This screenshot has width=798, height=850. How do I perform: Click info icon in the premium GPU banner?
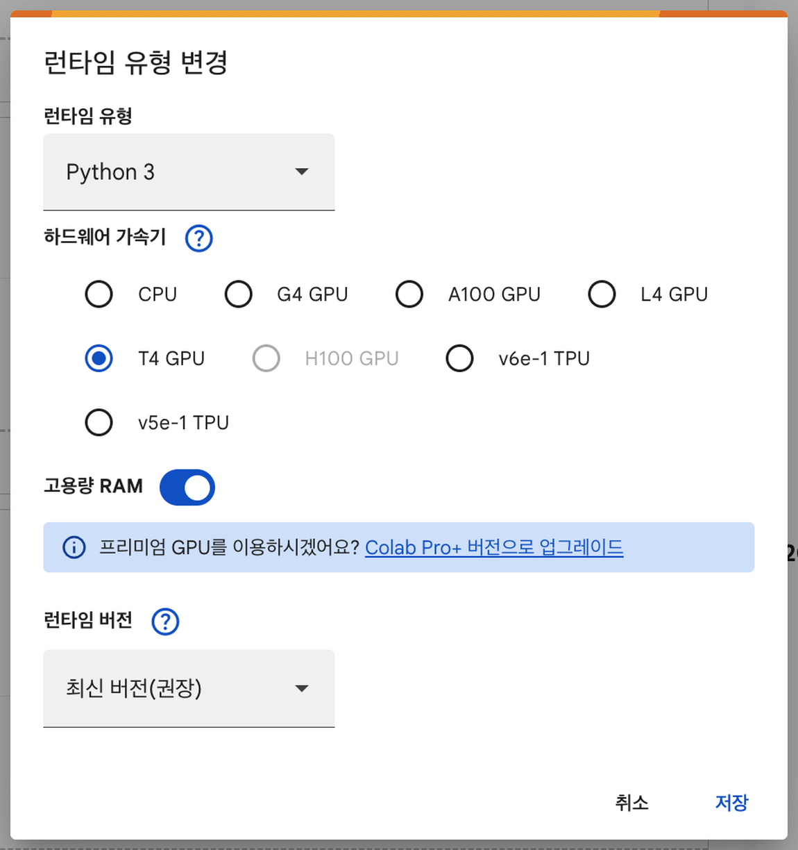pos(74,547)
